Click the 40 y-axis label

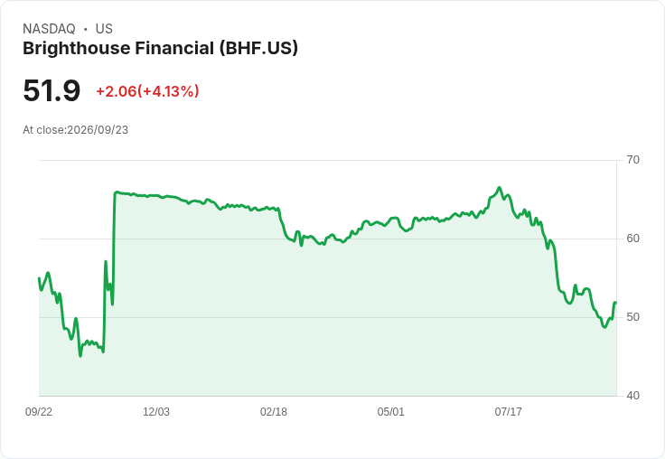click(632, 396)
